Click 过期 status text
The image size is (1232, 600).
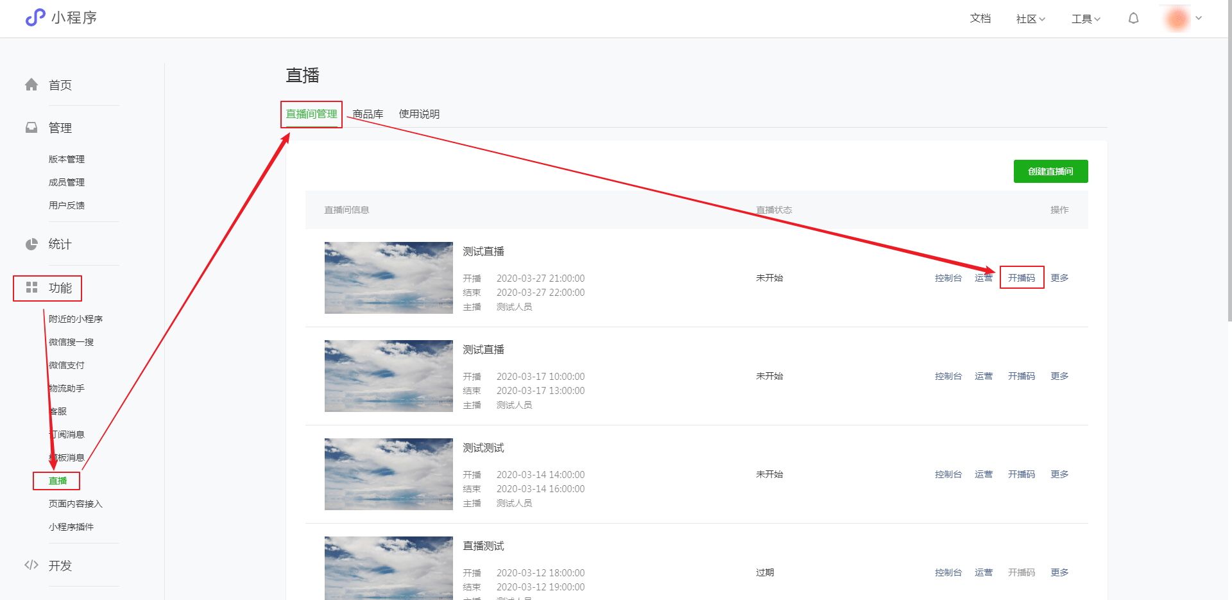coord(765,572)
